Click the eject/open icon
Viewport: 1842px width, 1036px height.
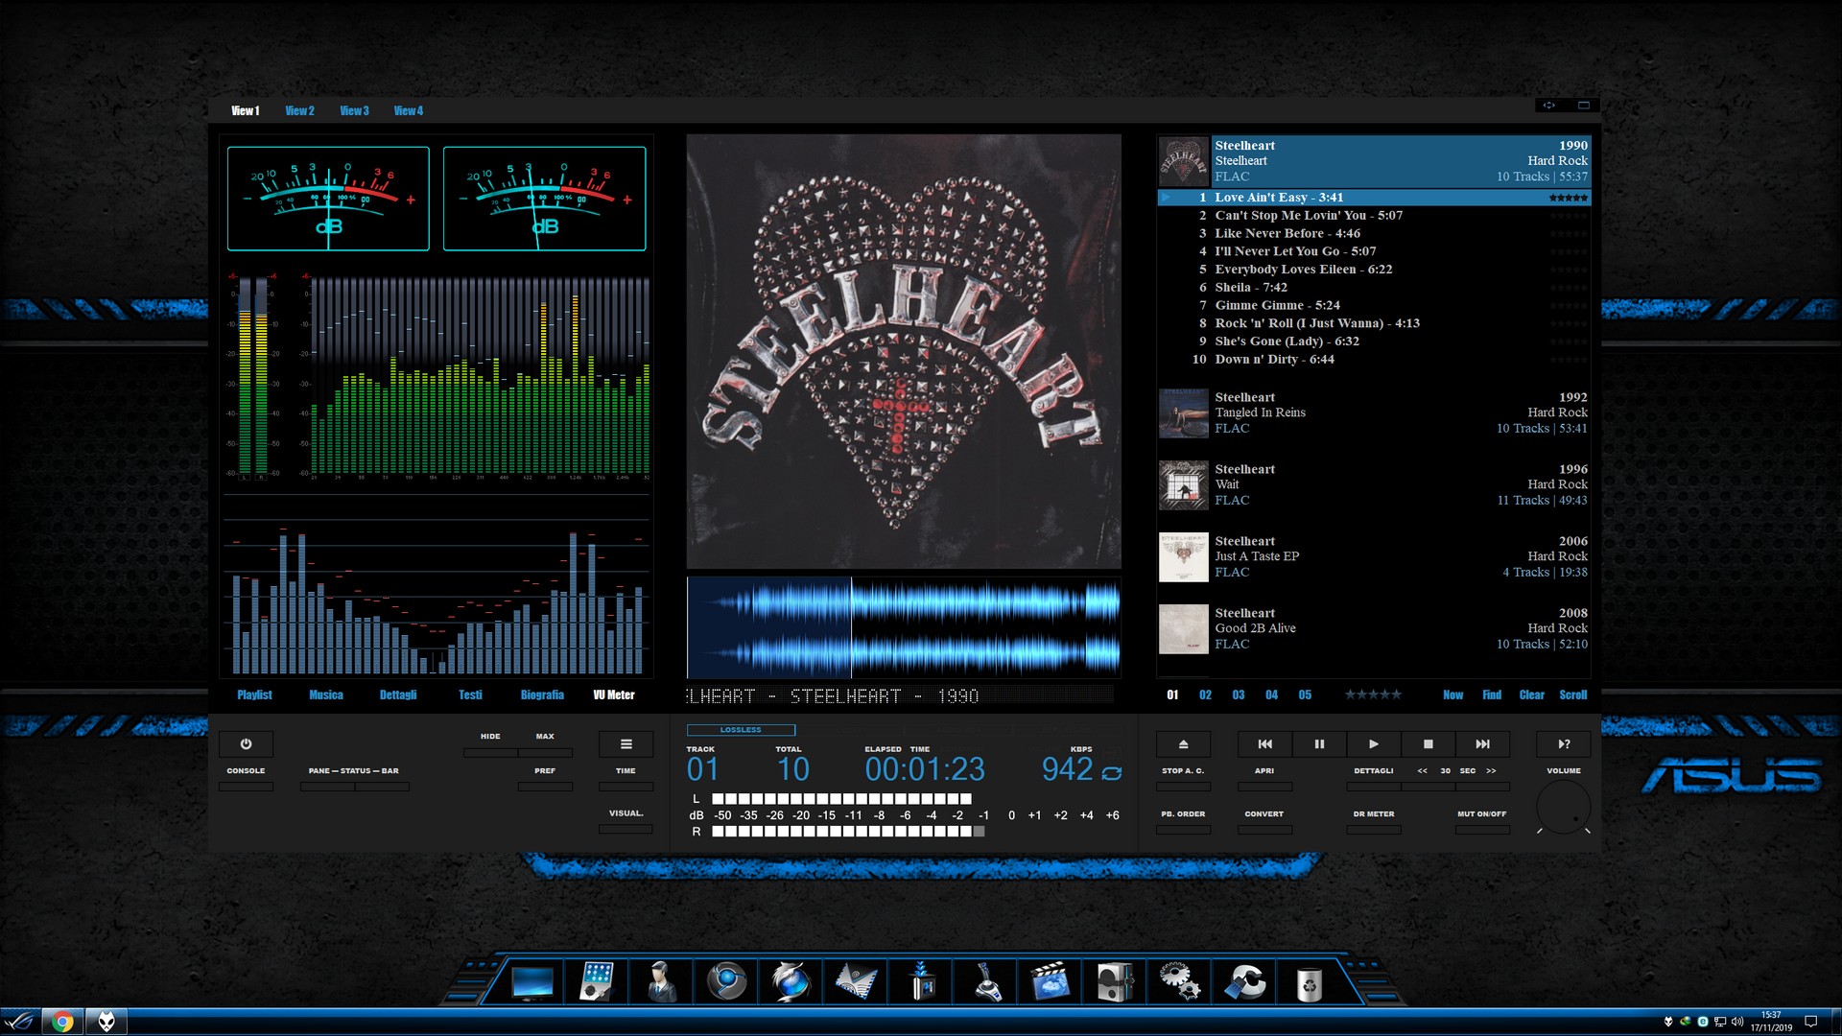[x=1183, y=744]
